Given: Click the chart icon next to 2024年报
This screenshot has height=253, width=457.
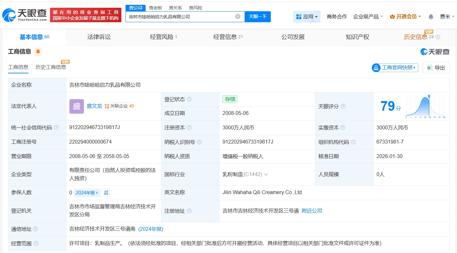Looking at the screenshot, I should (x=106, y=192).
